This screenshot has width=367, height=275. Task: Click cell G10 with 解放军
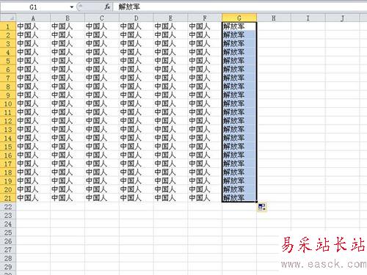(x=239, y=103)
